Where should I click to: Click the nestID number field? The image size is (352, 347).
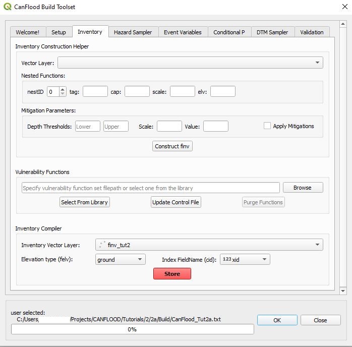53,92
